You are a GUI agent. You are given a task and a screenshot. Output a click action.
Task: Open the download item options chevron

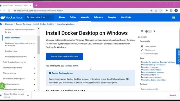click(x=28, y=95)
